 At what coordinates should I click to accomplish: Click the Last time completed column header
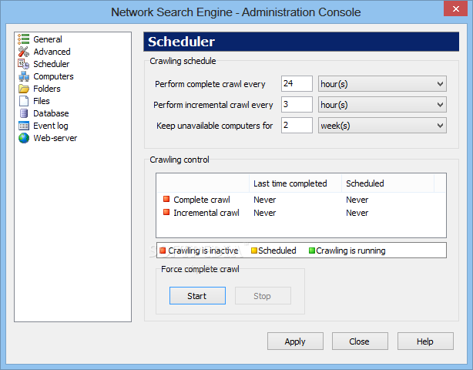click(x=295, y=183)
